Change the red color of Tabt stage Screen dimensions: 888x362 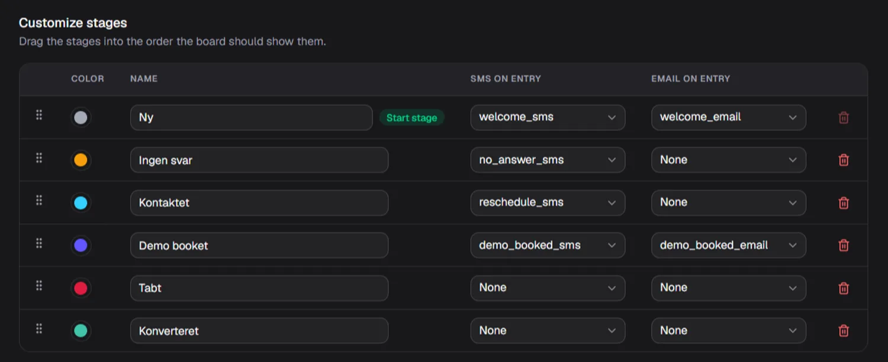click(81, 288)
